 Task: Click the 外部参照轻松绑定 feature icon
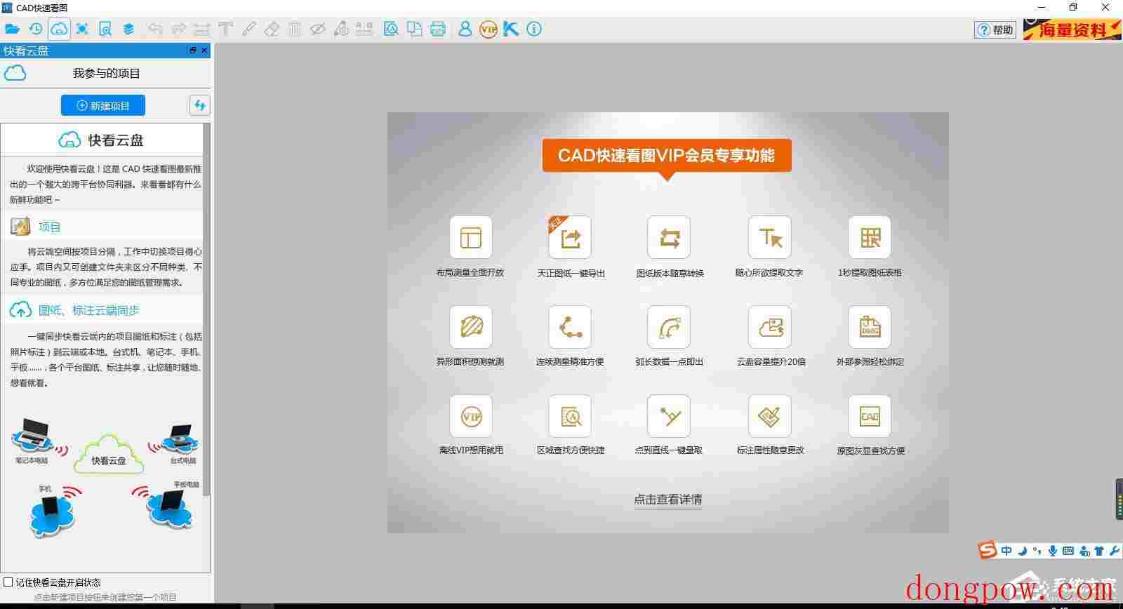[870, 326]
